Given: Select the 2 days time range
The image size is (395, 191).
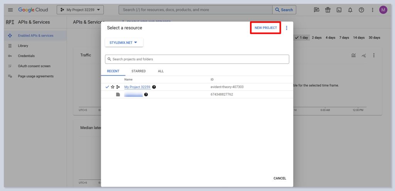Looking at the screenshot, I should (317, 38).
